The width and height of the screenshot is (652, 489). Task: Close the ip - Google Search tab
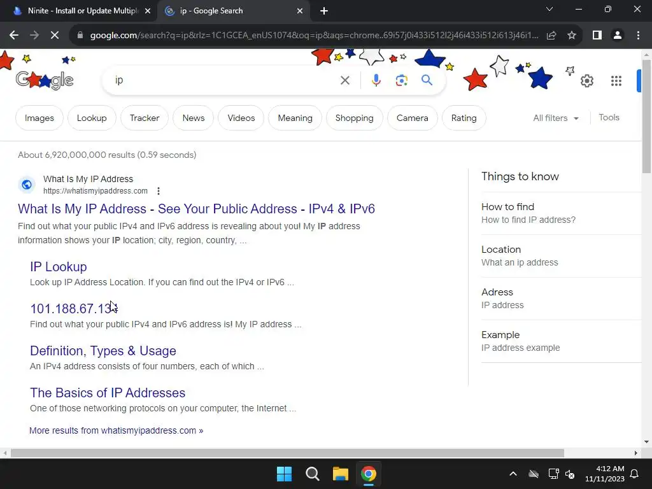300,11
